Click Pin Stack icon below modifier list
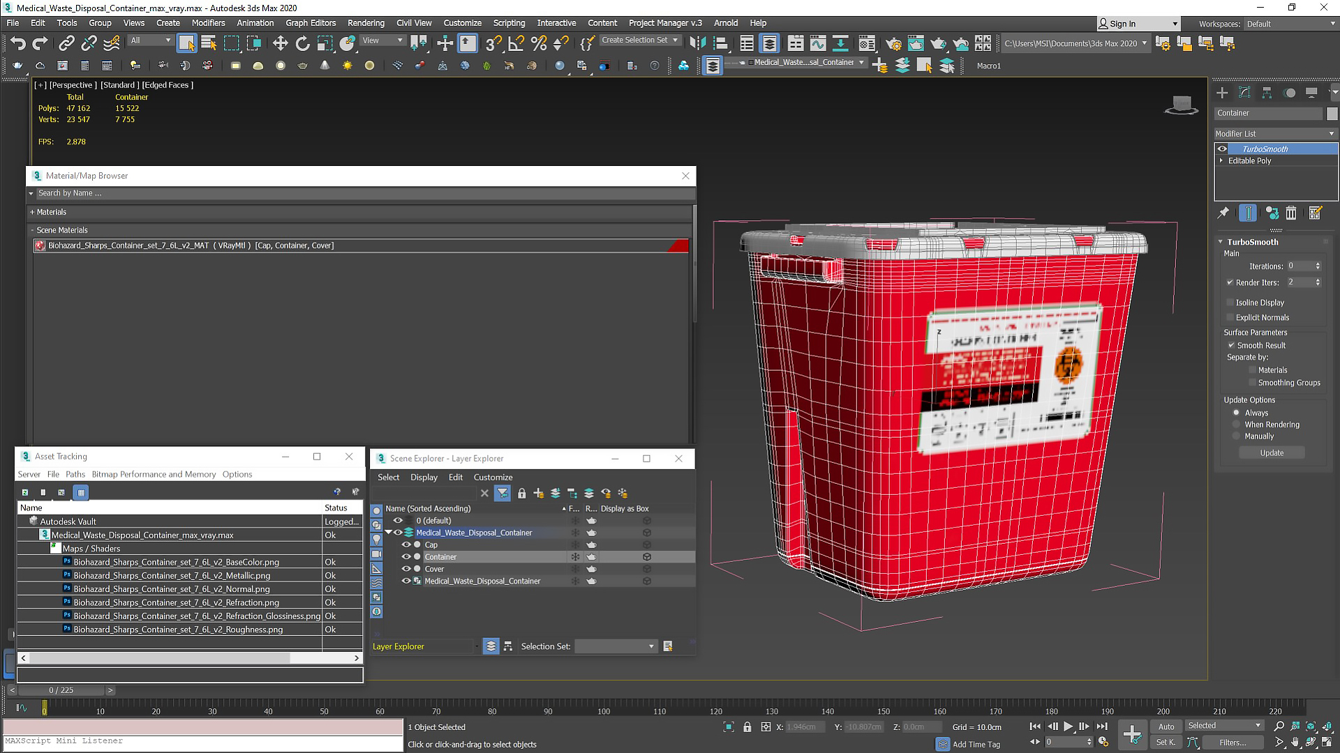Viewport: 1340px width, 753px height. tap(1223, 213)
